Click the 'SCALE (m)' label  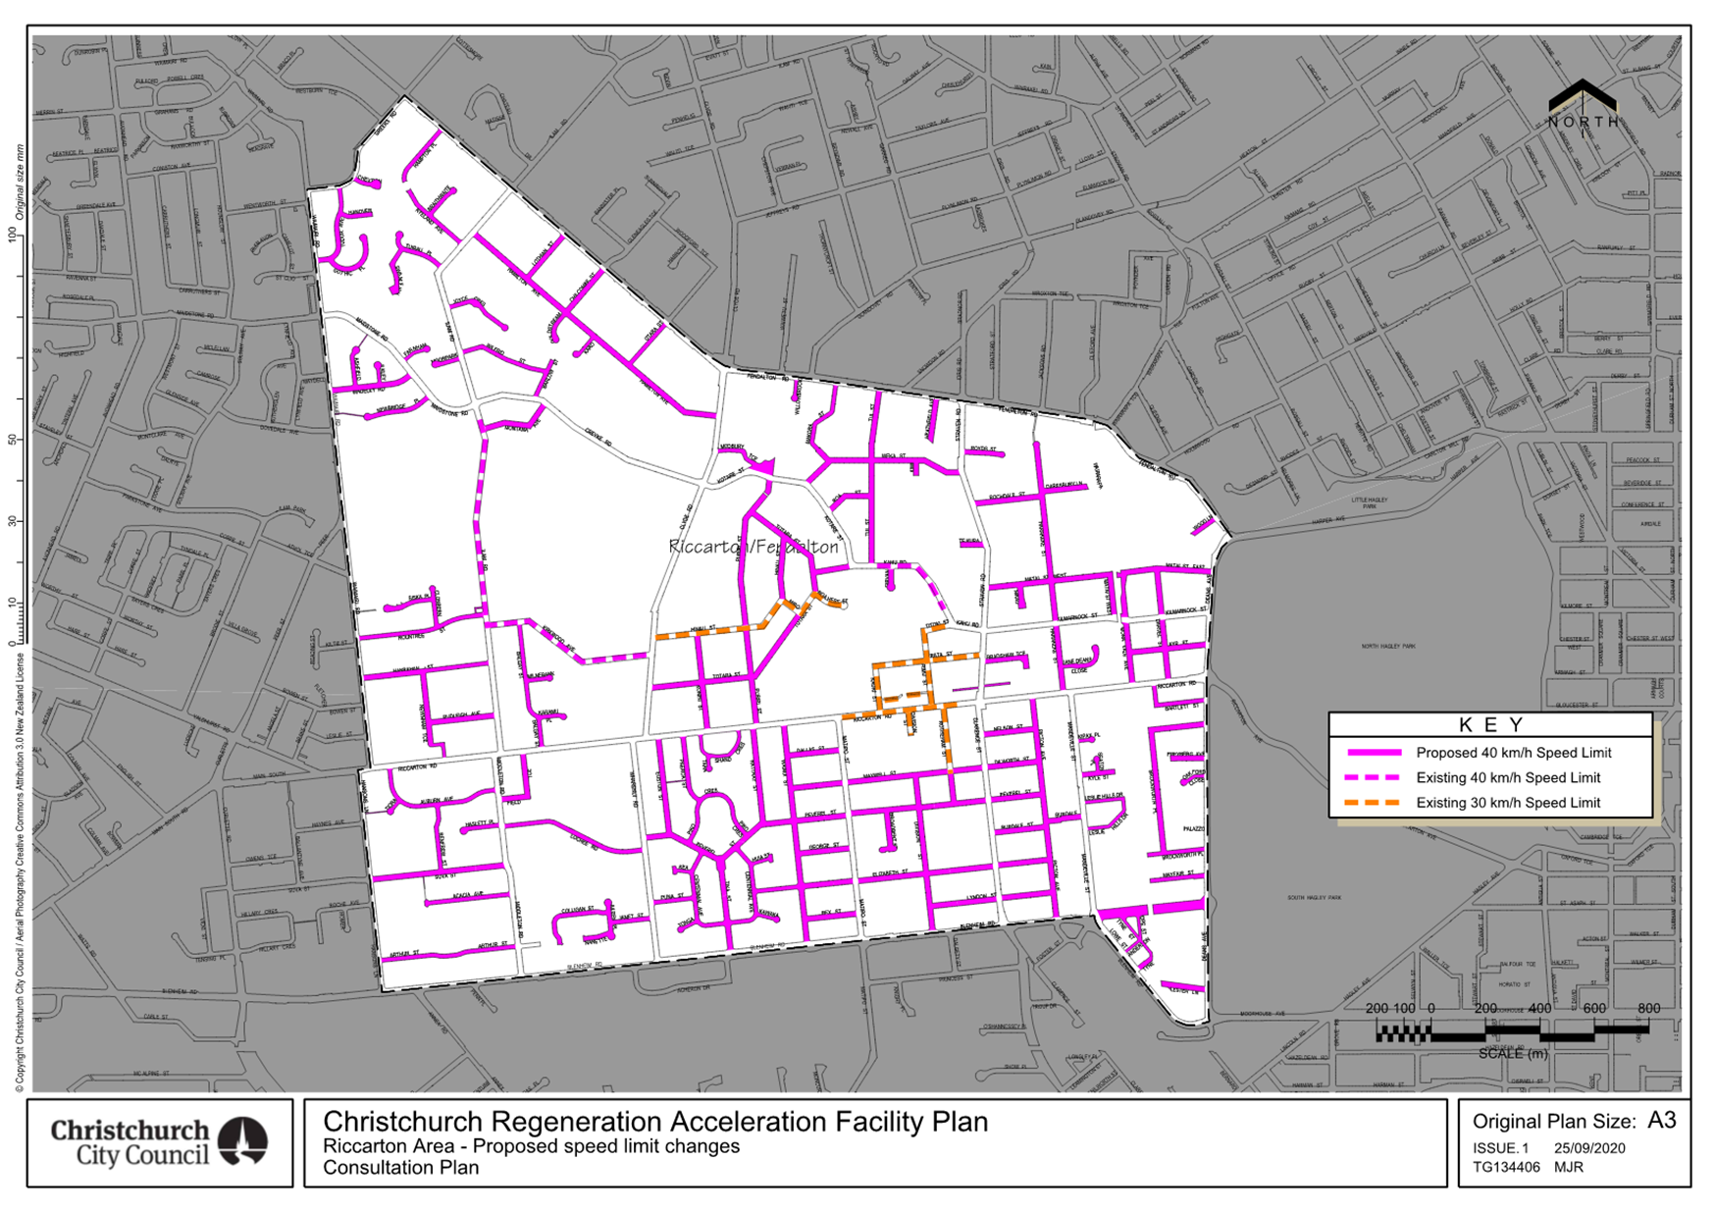pos(1512,1053)
